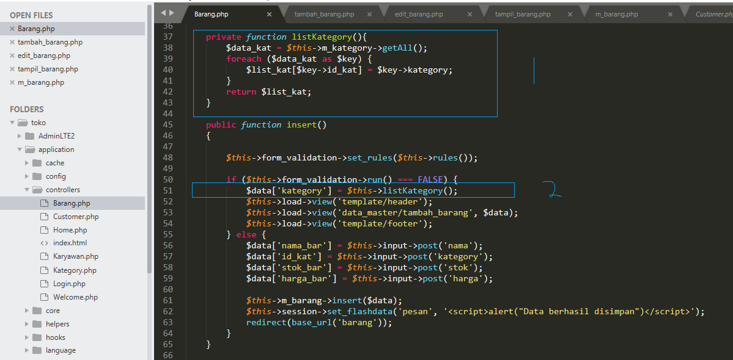The width and height of the screenshot is (733, 360).
Task: Open m_barang.php from the Open Files list
Action: (41, 83)
